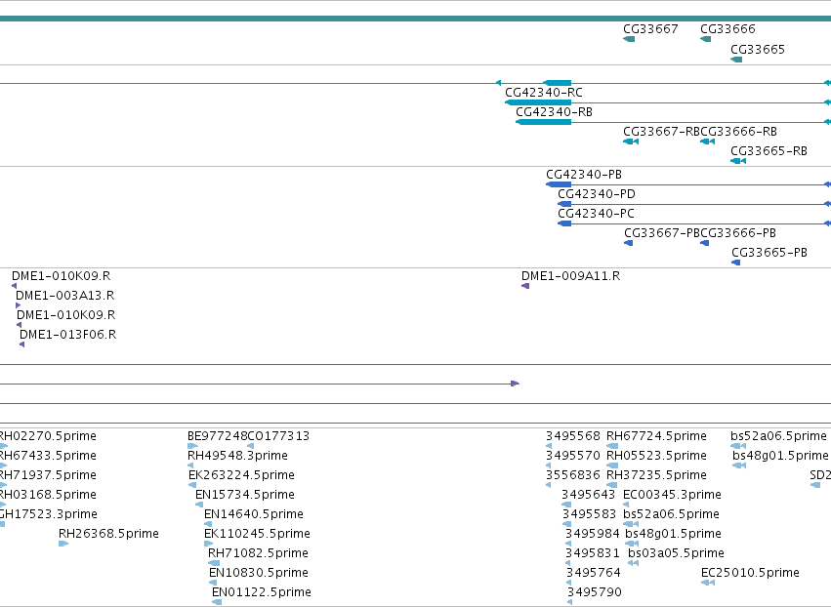Click EST label RH03168.5prime
831x607 pixels.
48,495
